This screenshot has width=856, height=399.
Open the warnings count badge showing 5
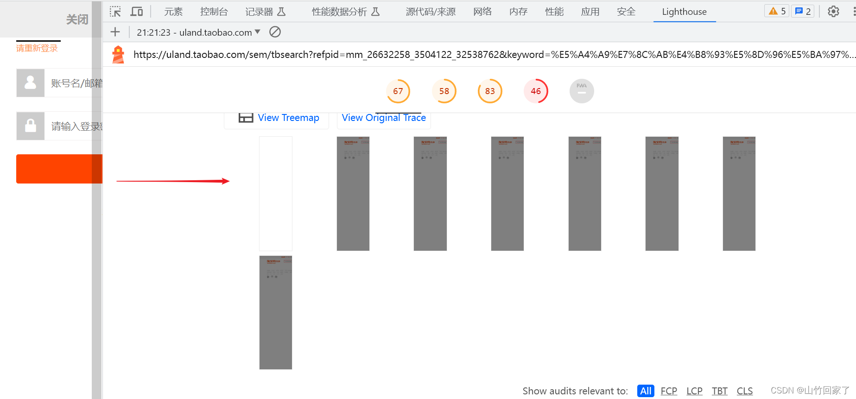pos(777,11)
